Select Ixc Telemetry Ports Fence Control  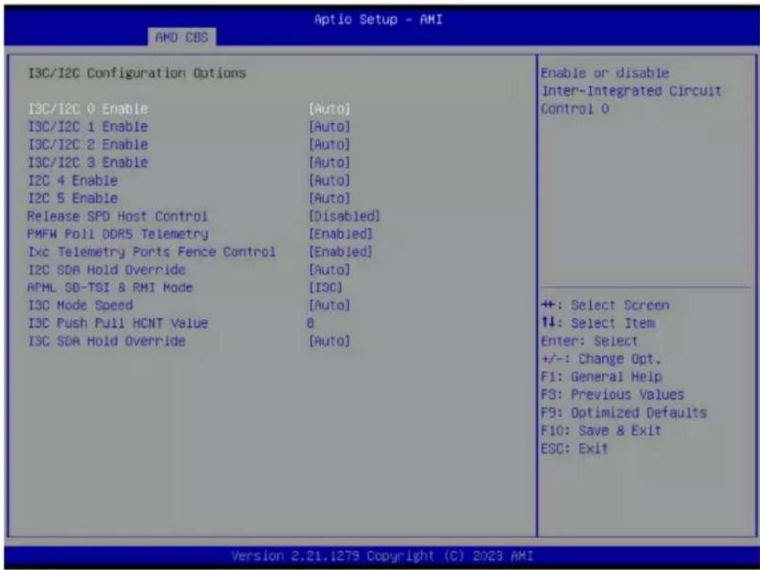point(152,252)
